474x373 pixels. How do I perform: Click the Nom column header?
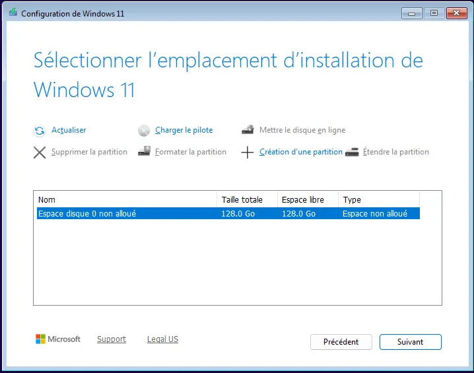click(125, 199)
